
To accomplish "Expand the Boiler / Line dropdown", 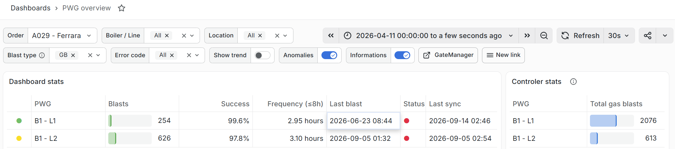I will pos(192,36).
